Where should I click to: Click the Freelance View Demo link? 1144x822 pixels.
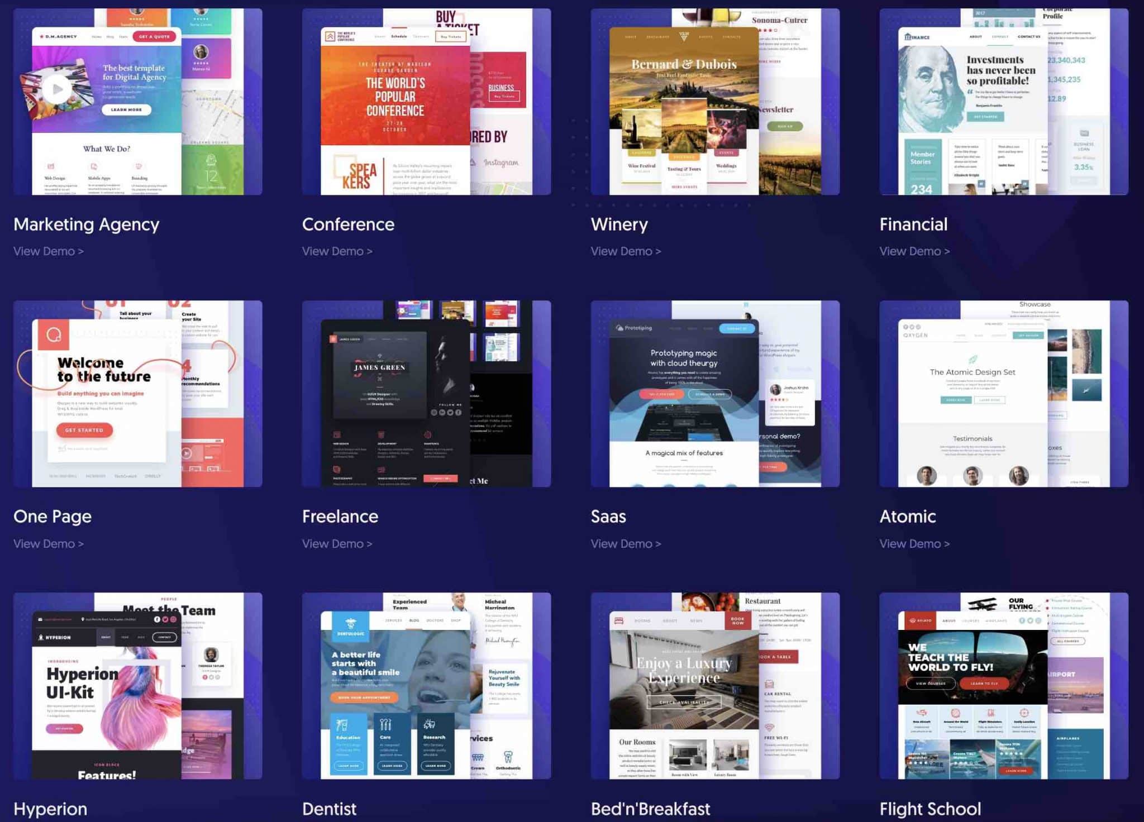coord(337,543)
